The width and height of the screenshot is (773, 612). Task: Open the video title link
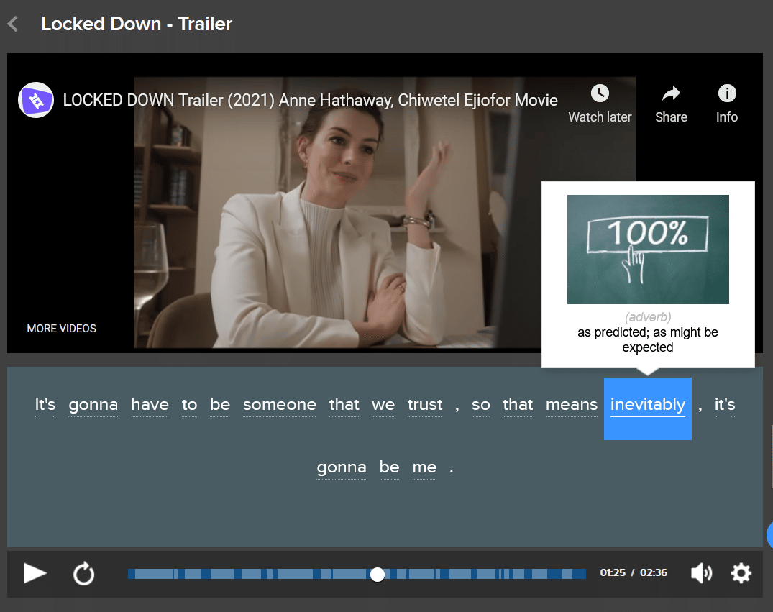[x=310, y=100]
